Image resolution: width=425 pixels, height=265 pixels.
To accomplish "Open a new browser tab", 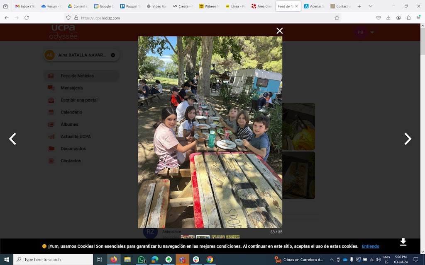I will coord(359,6).
